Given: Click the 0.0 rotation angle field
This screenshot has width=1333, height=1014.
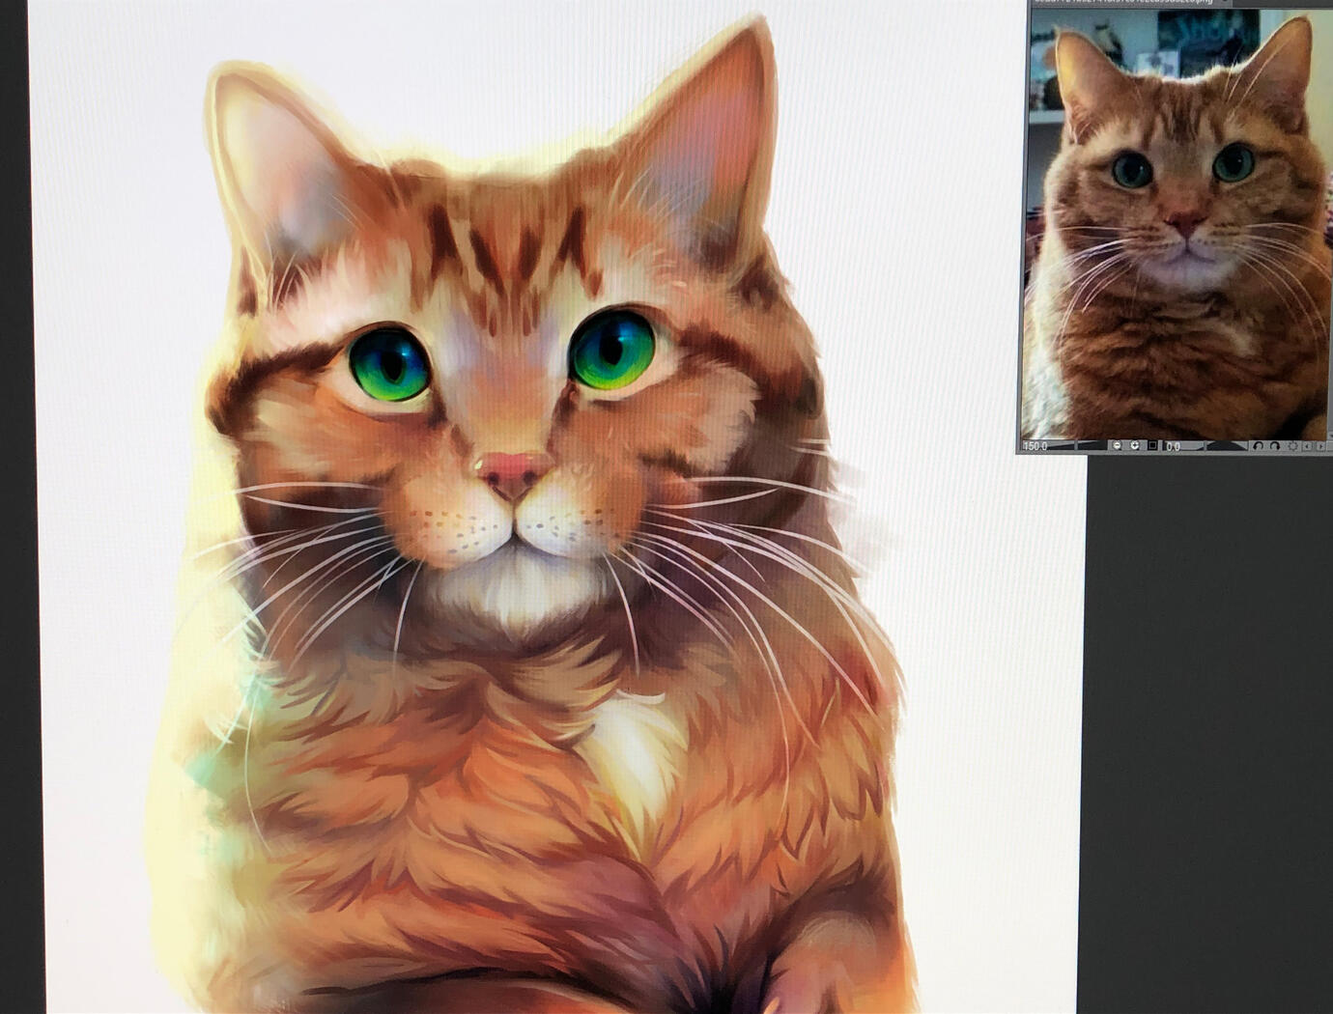Looking at the screenshot, I should pos(1173,447).
